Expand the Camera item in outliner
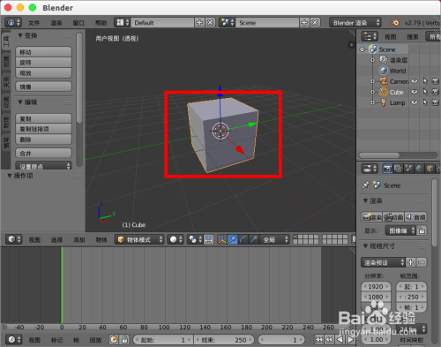441x347 pixels. tap(372, 81)
